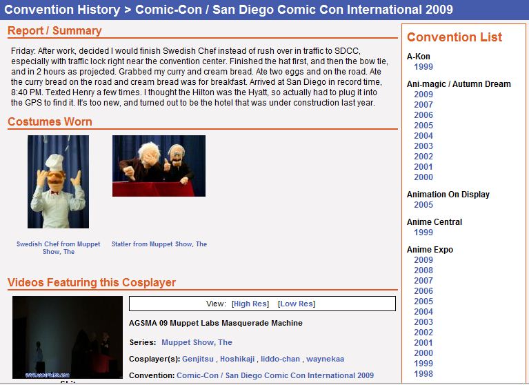Open Swedish Chef costume photo thumbnail
Viewport: 529px width, 385px height.
(58, 181)
